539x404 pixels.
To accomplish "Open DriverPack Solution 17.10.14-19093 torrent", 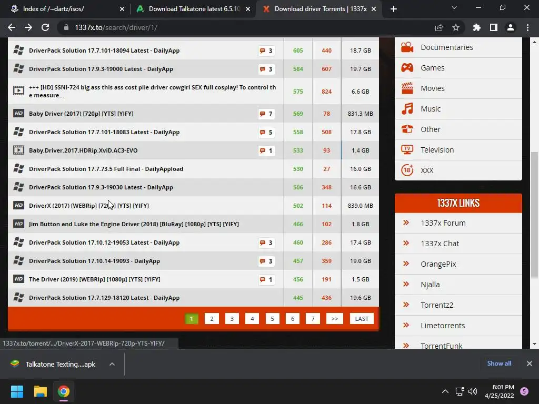I will click(95, 261).
